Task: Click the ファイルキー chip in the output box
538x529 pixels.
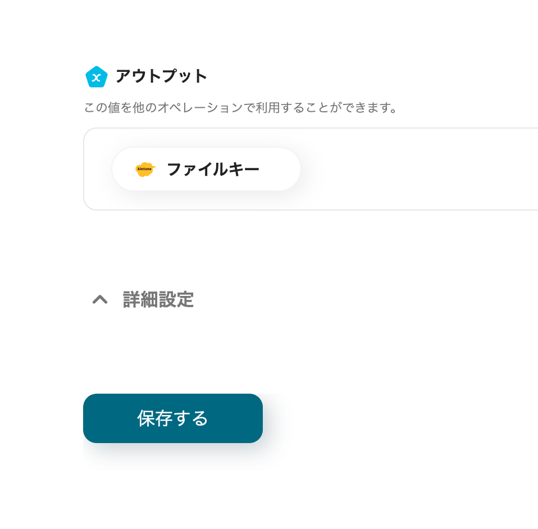Action: (206, 168)
